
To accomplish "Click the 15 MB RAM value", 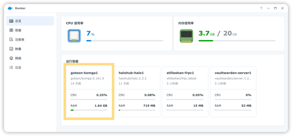I will pos(198,106).
